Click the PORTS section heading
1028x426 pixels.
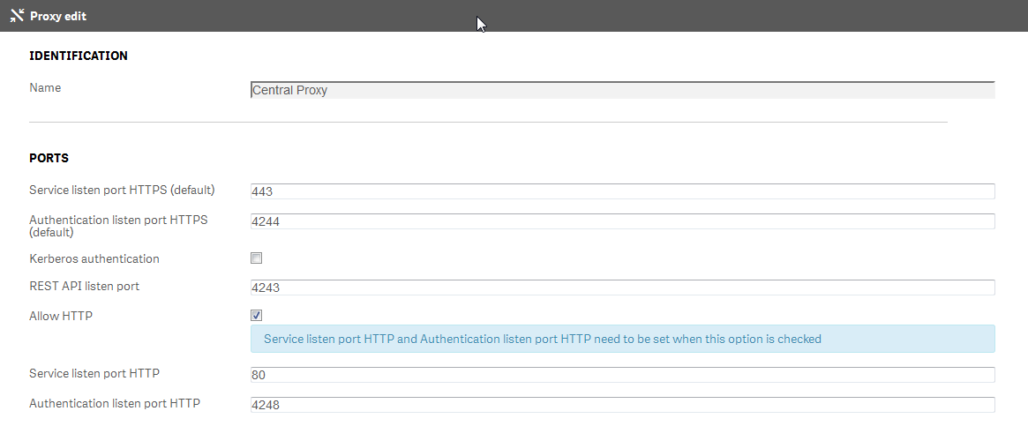coord(49,158)
